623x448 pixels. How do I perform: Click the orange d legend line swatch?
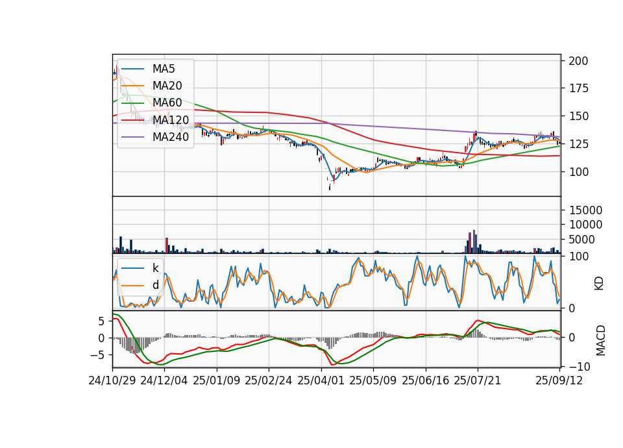point(132,285)
